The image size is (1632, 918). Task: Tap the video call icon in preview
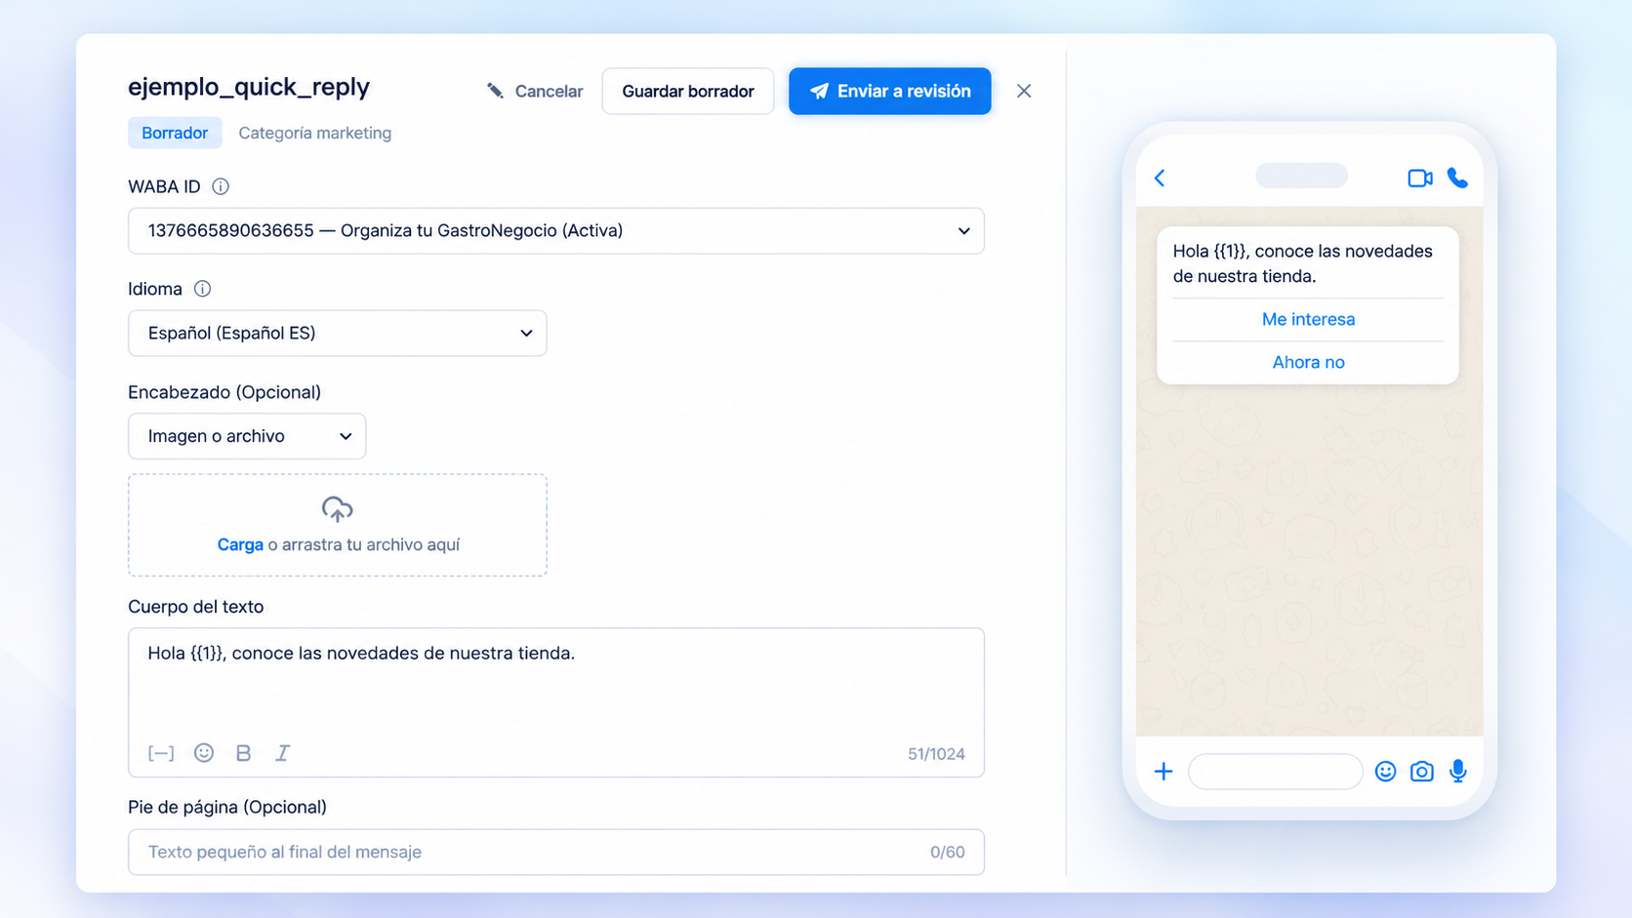point(1420,178)
